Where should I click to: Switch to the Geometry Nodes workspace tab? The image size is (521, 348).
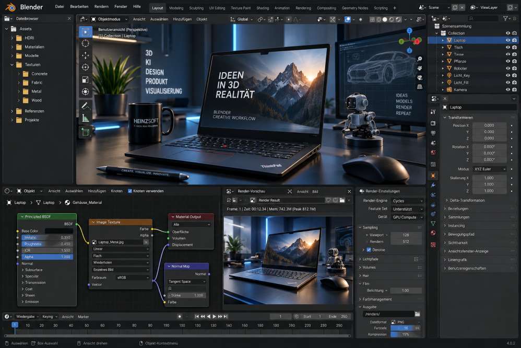pos(355,8)
